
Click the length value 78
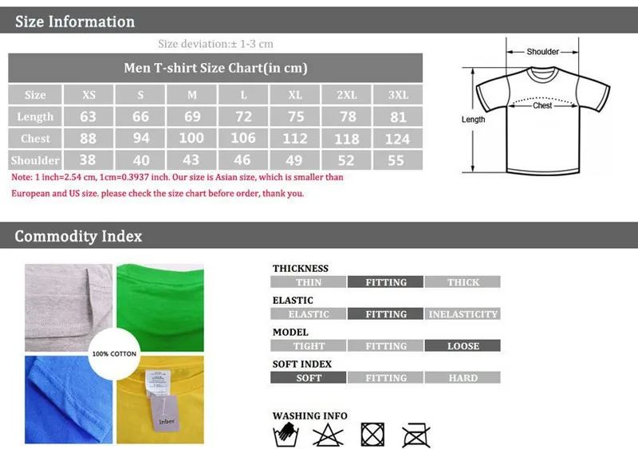coord(346,116)
